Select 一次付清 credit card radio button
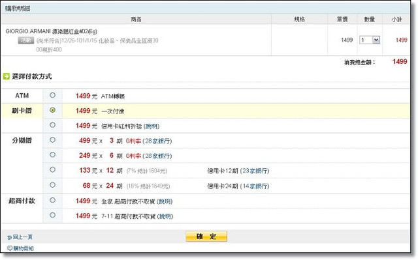Screen dimensions: 418x260 coord(52,110)
